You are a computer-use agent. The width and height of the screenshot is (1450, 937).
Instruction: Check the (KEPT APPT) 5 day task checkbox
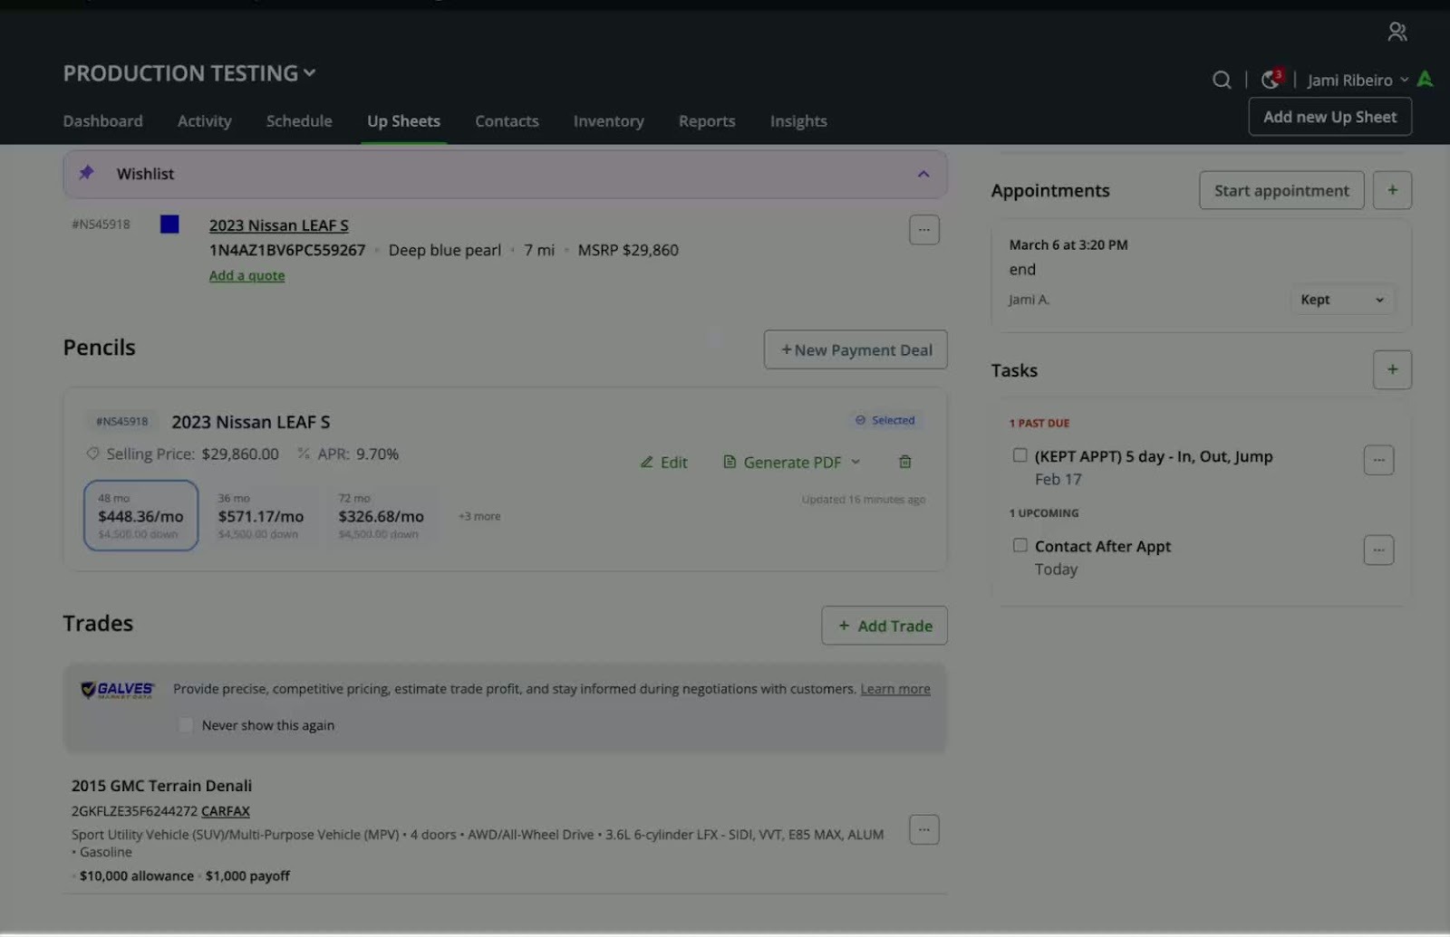pos(1020,456)
